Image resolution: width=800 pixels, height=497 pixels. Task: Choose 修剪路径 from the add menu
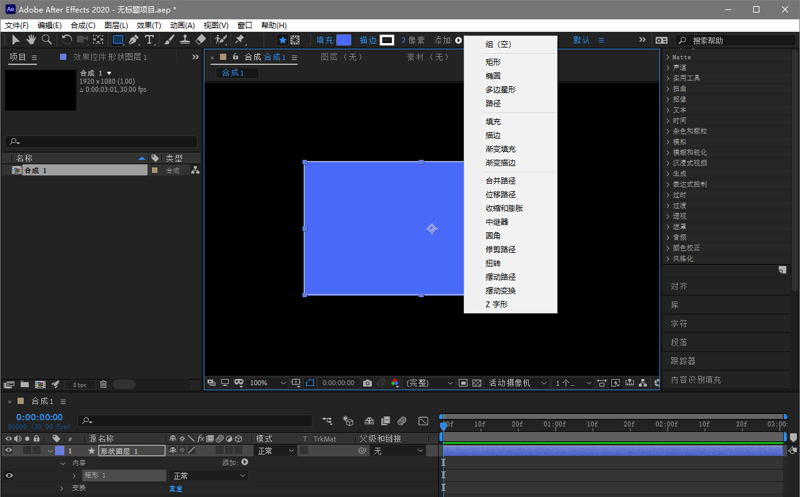click(x=501, y=249)
